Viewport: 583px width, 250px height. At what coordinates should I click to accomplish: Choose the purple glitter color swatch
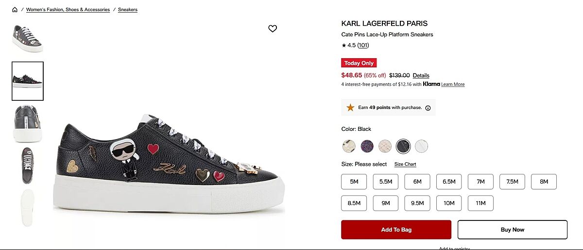[x=367, y=146]
